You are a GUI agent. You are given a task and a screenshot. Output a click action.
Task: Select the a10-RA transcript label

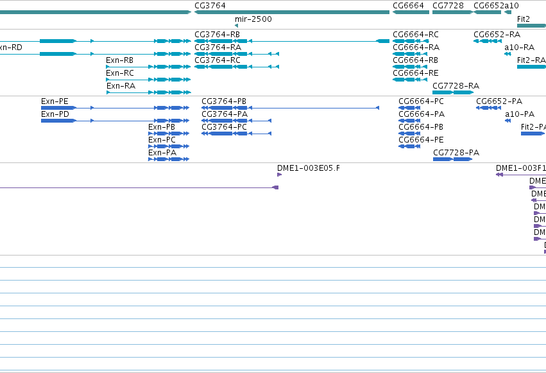coord(519,48)
